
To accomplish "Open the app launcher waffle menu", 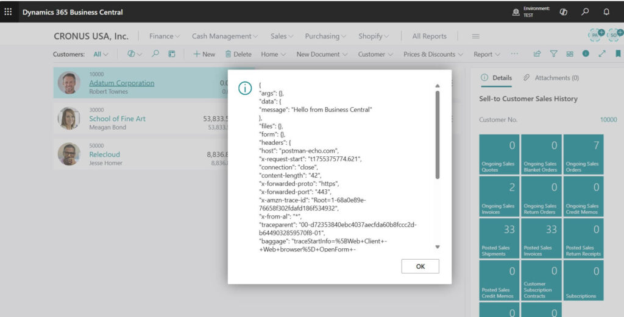I will 8,12.
